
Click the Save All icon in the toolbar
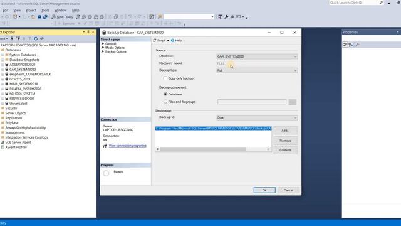pos(45,17)
